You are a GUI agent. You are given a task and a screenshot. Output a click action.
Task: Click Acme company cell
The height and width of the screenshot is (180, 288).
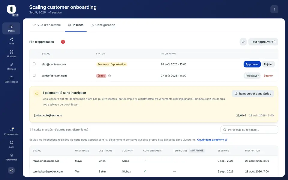(125, 161)
